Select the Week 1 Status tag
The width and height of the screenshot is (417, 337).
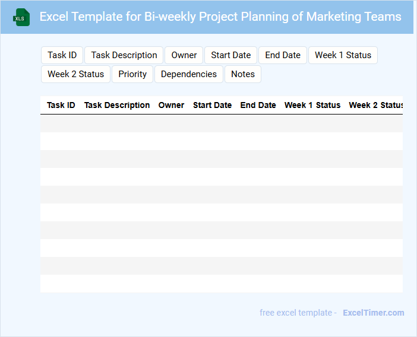click(343, 55)
